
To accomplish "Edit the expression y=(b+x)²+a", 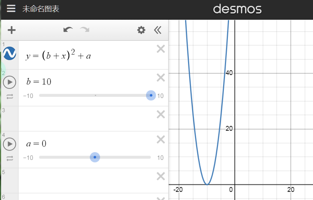I will click(58, 55).
